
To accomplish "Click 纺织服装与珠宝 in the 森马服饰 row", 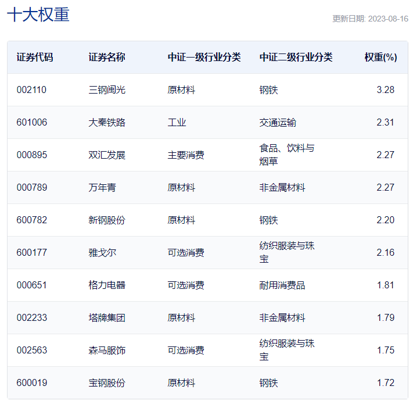I will pyautogui.click(x=287, y=350).
